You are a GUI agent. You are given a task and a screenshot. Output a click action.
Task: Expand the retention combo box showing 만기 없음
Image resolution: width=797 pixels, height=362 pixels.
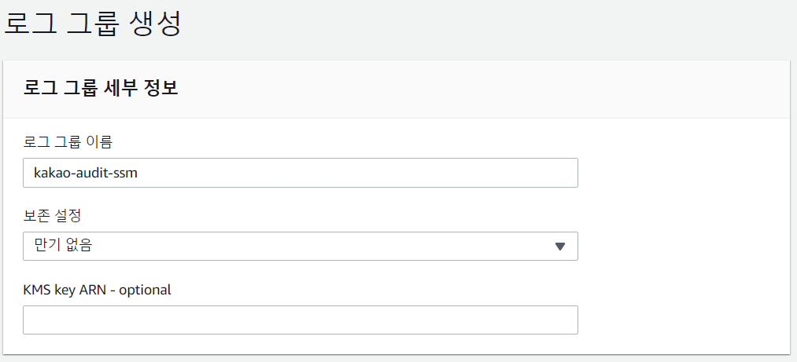[300, 246]
